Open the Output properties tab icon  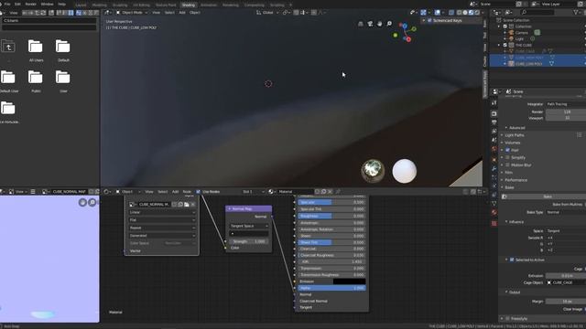pos(494,122)
